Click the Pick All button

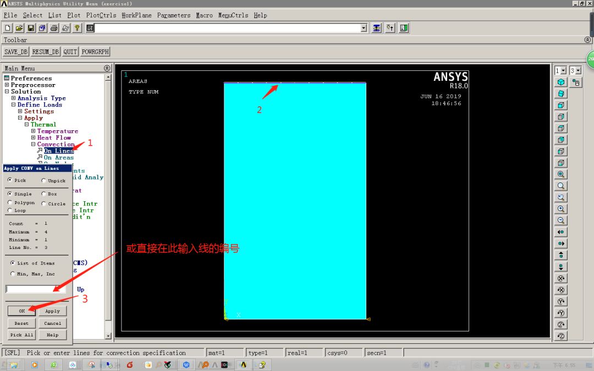coord(21,335)
